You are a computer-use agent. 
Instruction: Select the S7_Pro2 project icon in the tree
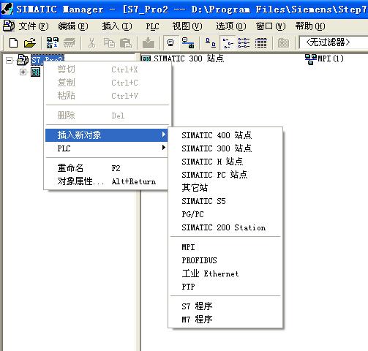[x=23, y=60]
